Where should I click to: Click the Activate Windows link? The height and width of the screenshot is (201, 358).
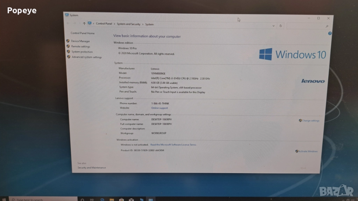point(308,151)
